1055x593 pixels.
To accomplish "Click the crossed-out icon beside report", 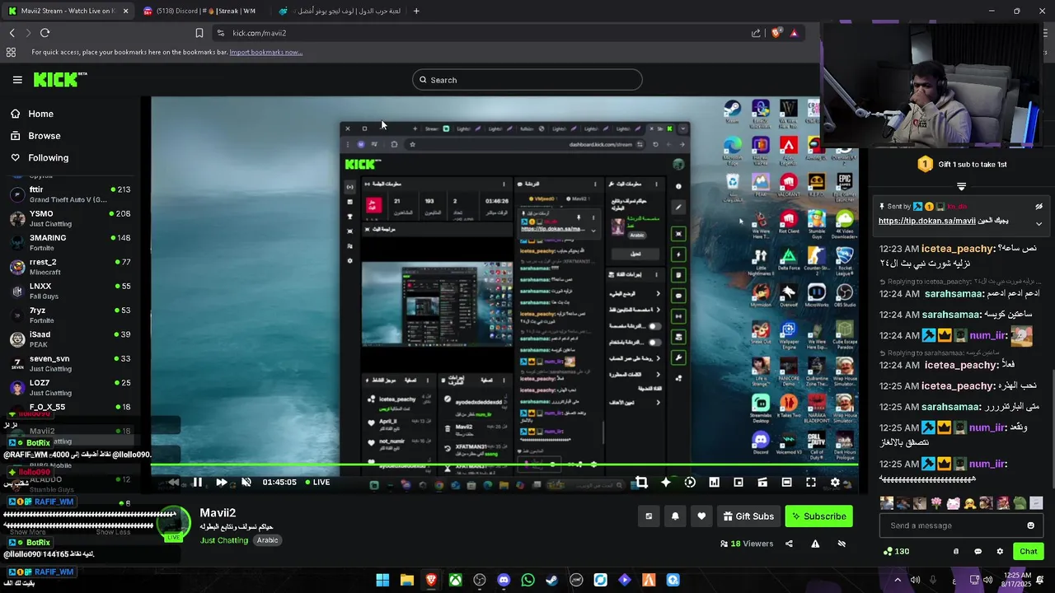I will 842,544.
